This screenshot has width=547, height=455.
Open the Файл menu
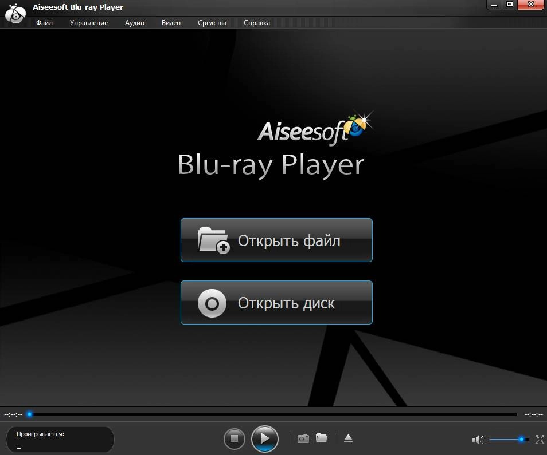click(44, 23)
